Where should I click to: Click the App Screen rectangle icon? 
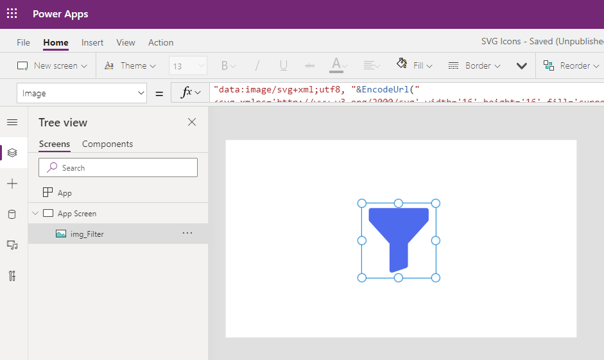[x=48, y=213]
